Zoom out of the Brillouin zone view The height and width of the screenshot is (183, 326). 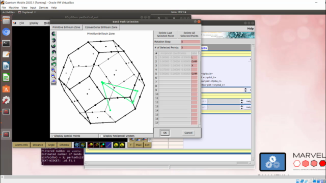click(53, 76)
